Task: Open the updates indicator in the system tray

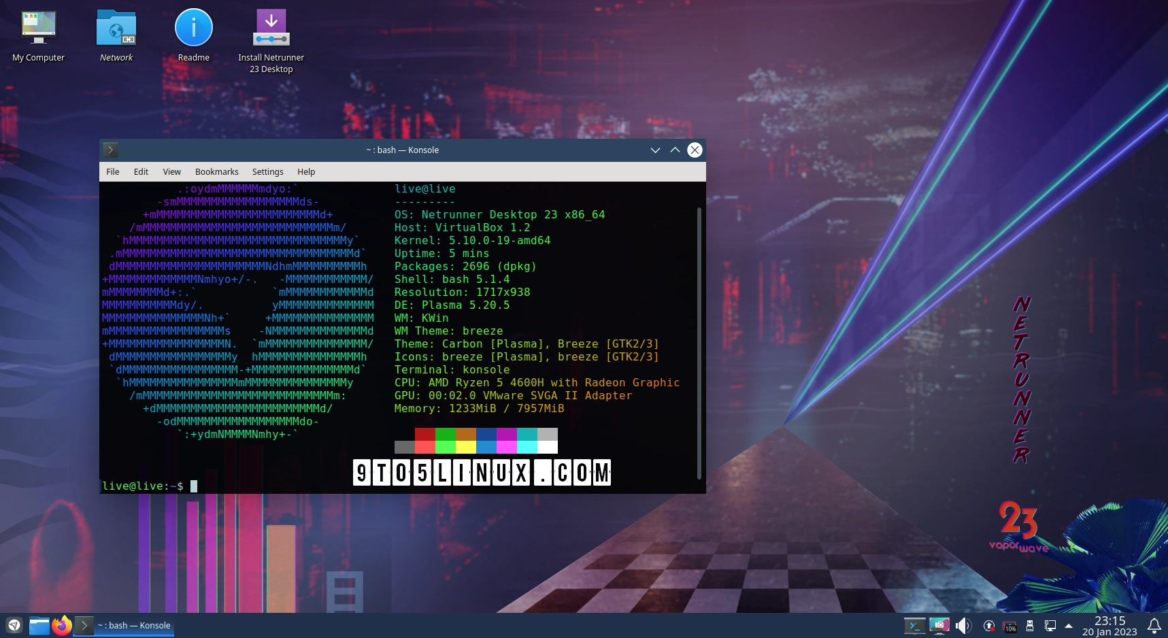Action: tap(988, 625)
